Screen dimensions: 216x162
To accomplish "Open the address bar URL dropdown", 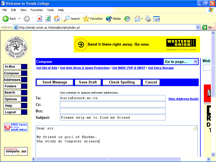I will pyautogui.click(x=198, y=27).
